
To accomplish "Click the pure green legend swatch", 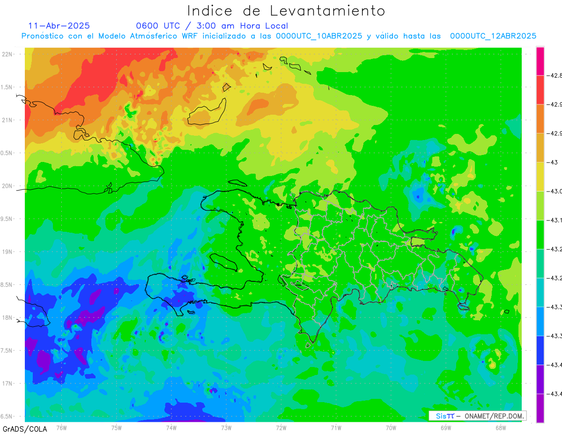I will (540, 235).
